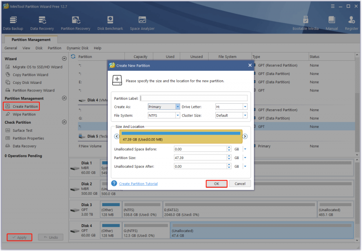362x251 pixels.
Task: Click the Partition Label text field
Action: tap(194, 98)
